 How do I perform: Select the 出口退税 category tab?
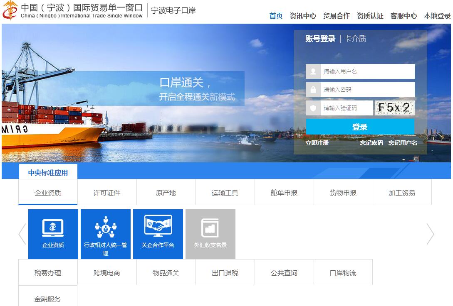[225, 272]
